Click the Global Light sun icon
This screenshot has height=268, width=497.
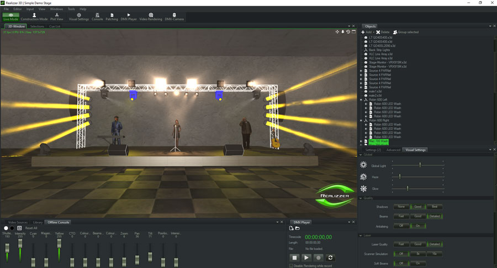pyautogui.click(x=363, y=165)
